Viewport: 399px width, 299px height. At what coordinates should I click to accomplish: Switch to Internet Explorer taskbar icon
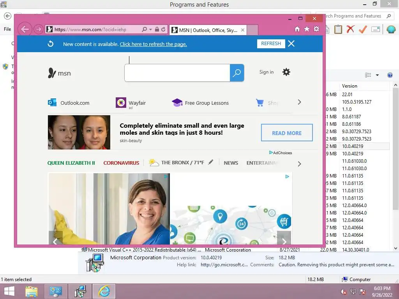[104, 291]
